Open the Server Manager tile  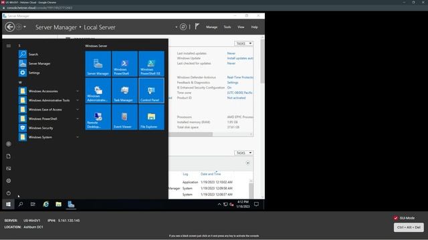(x=98, y=64)
